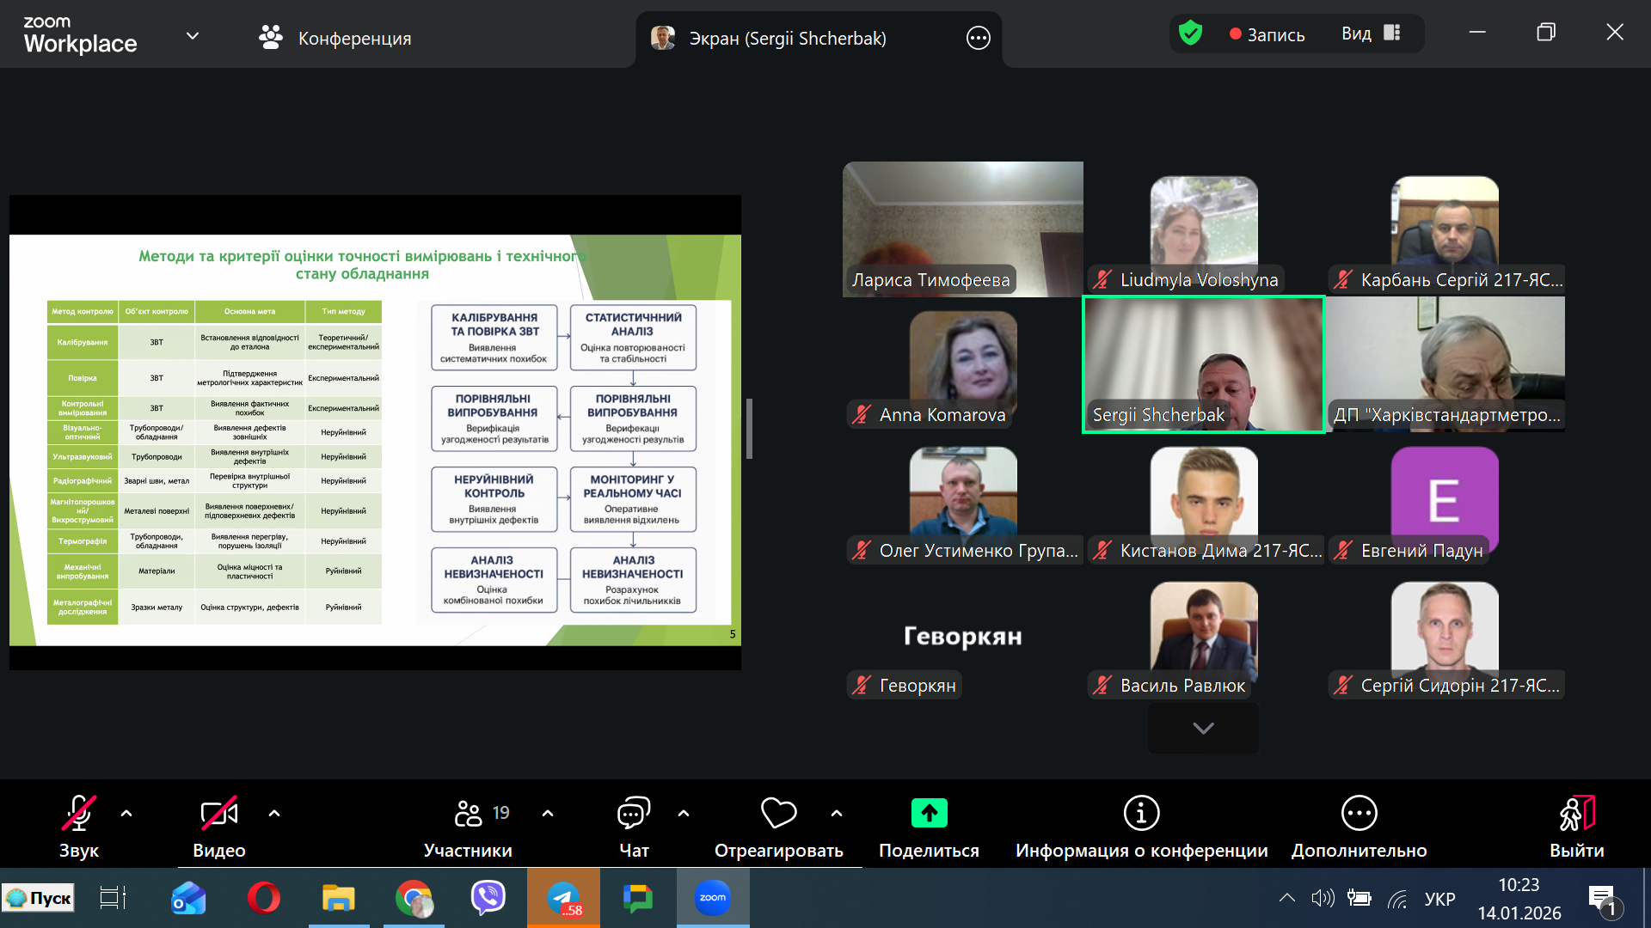Open Conference information icon
Screen dimensions: 1651x928
[1141, 813]
